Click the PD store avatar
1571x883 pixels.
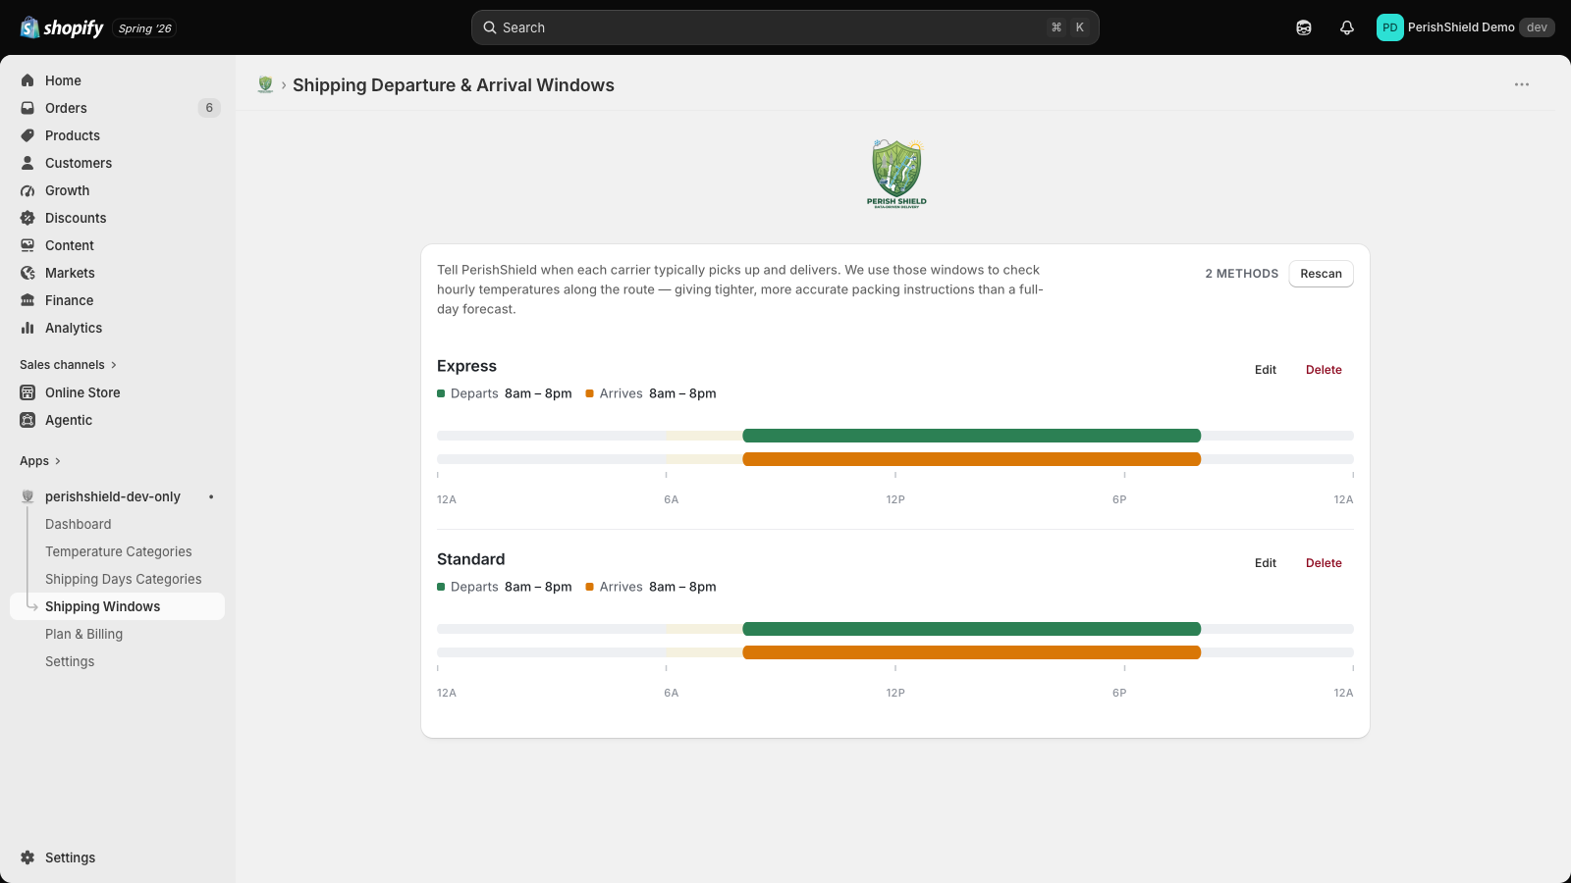tap(1390, 27)
